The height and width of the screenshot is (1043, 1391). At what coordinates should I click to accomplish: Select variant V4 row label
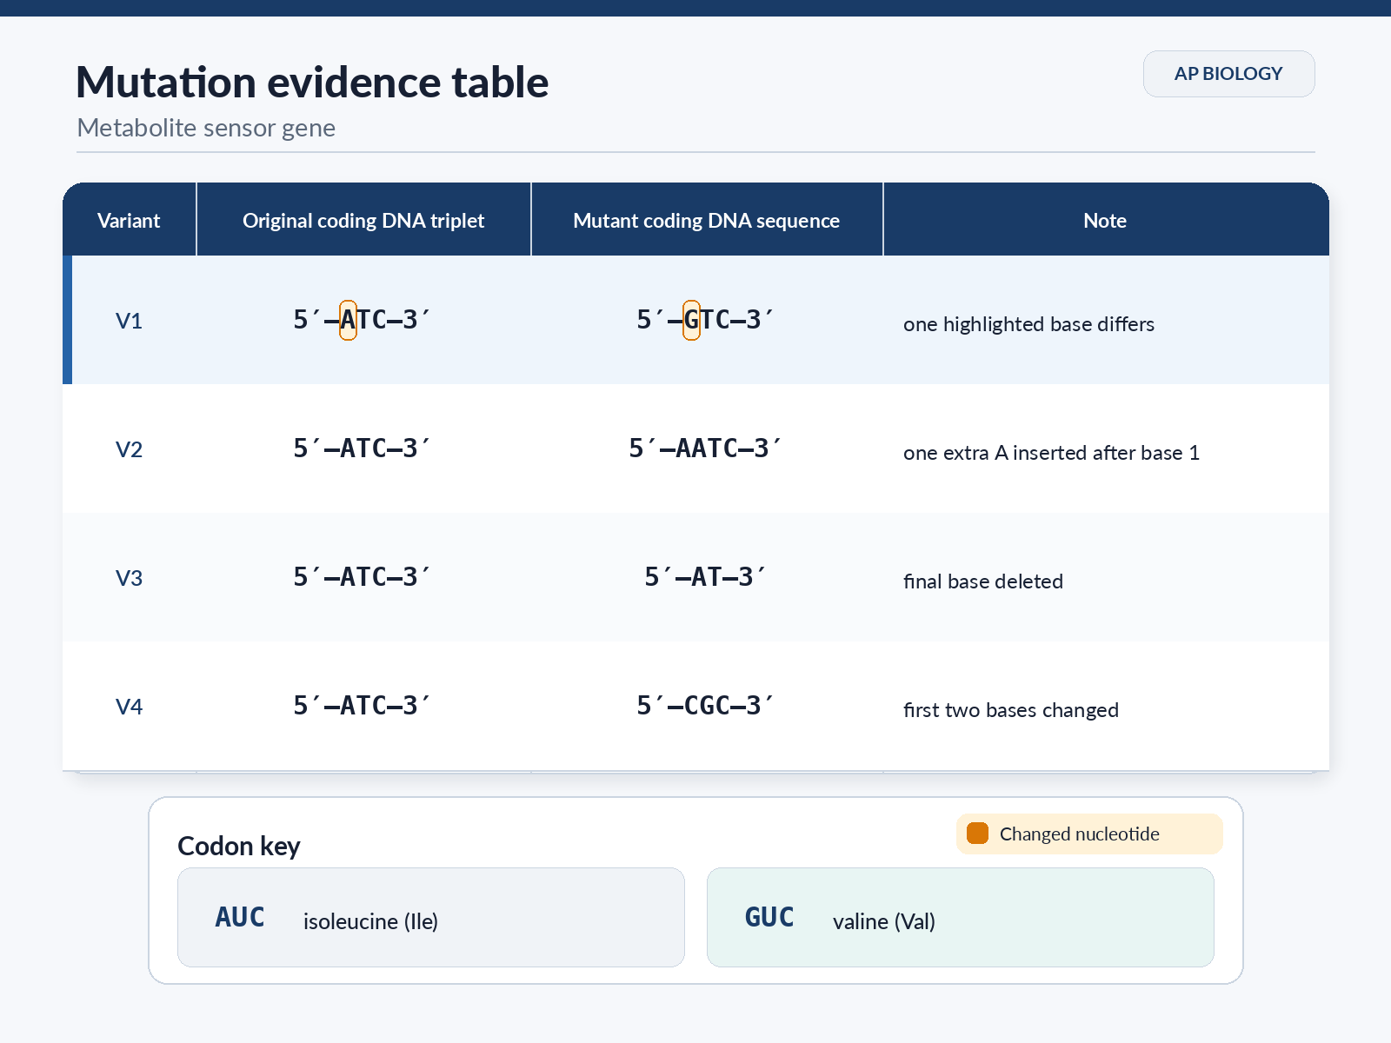[x=129, y=707]
